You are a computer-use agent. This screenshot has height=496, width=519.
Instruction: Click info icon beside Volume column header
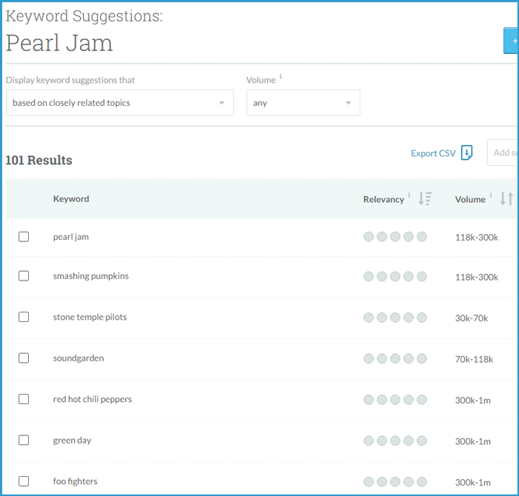(491, 196)
